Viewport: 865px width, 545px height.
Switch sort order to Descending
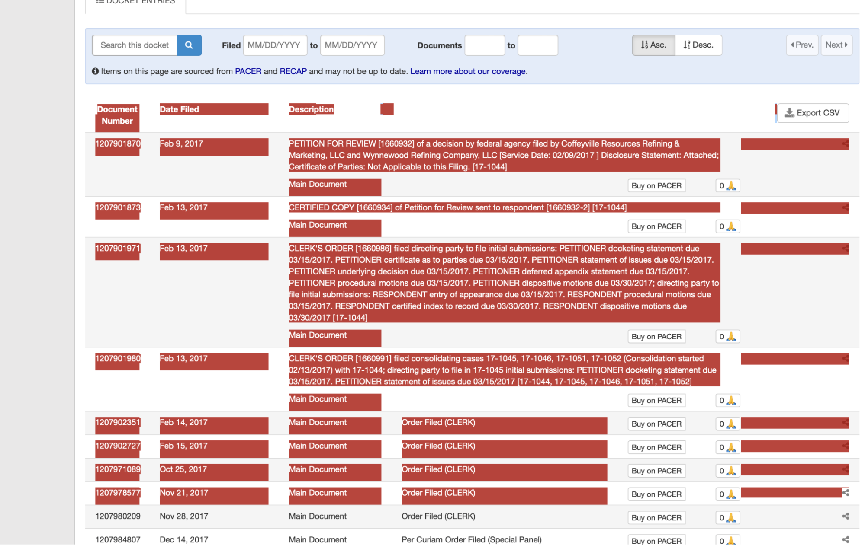698,45
